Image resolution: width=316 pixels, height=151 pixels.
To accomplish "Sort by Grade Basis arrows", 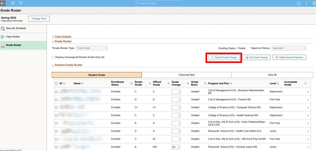I will point(205,83).
